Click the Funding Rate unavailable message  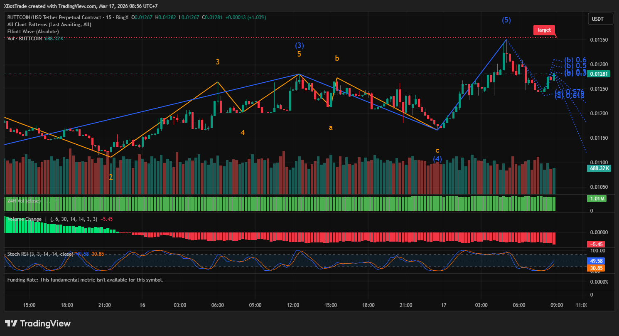pyautogui.click(x=85, y=280)
